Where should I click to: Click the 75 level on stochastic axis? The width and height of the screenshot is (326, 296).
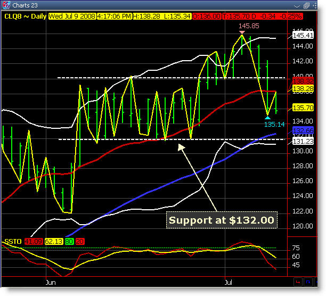click(x=296, y=248)
